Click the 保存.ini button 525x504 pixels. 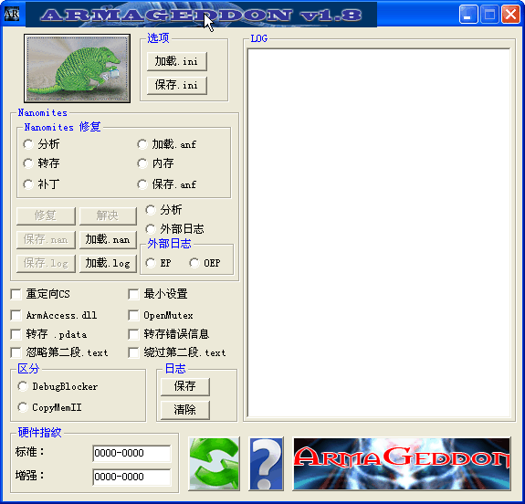177,85
